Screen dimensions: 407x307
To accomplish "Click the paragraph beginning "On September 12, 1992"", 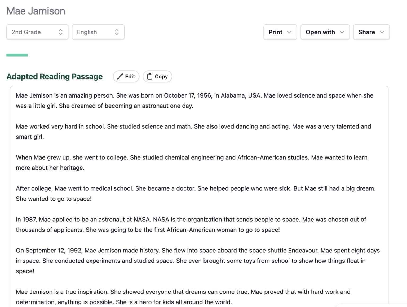I will pos(198,261).
